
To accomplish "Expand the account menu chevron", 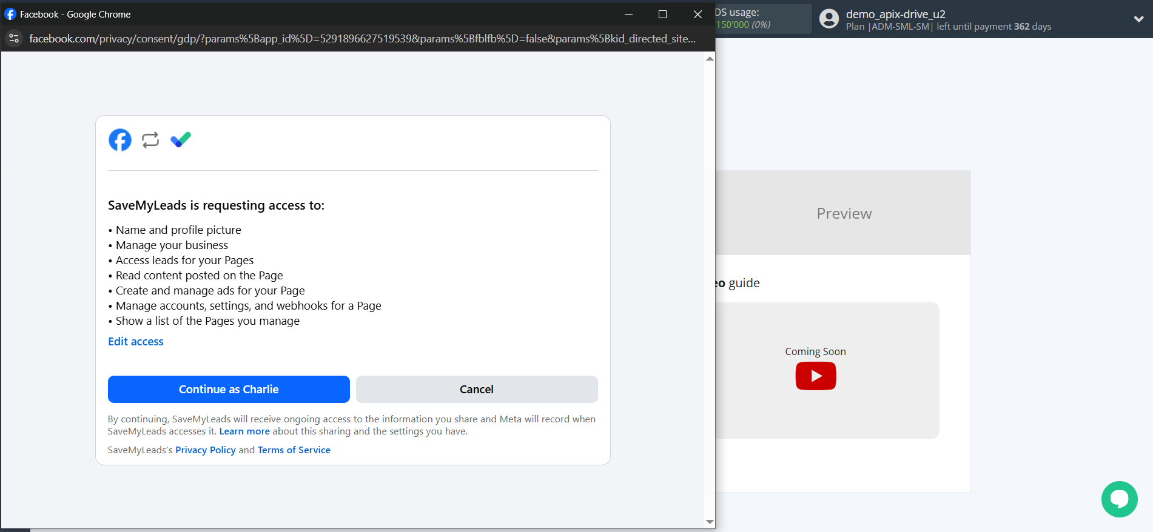I will [x=1138, y=19].
